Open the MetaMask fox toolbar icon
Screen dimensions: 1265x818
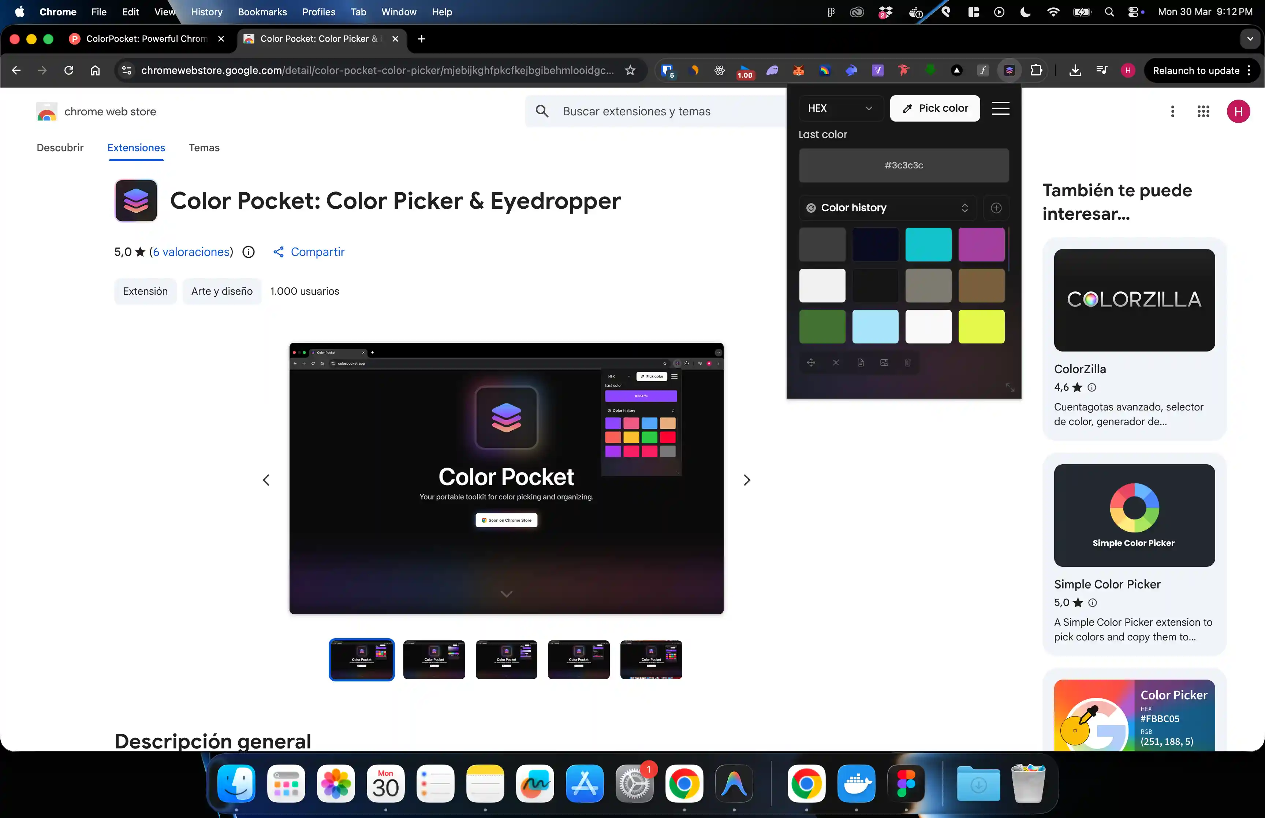coord(798,70)
